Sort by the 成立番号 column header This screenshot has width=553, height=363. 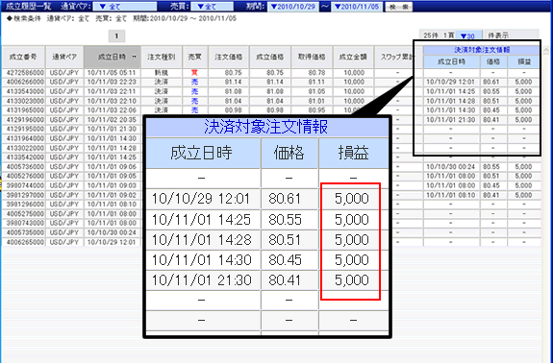tap(23, 57)
